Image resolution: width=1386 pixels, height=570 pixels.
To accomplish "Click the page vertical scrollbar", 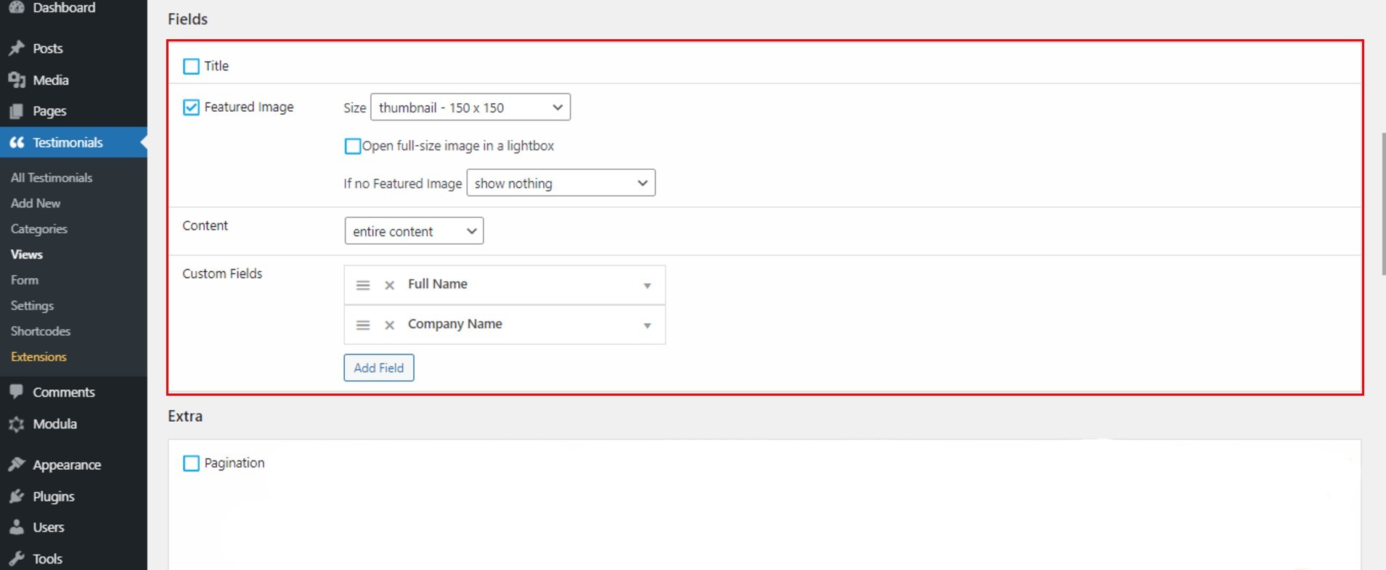I will pos(1382,204).
